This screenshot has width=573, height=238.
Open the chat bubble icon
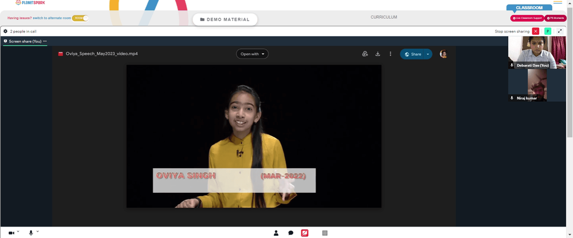(291, 233)
